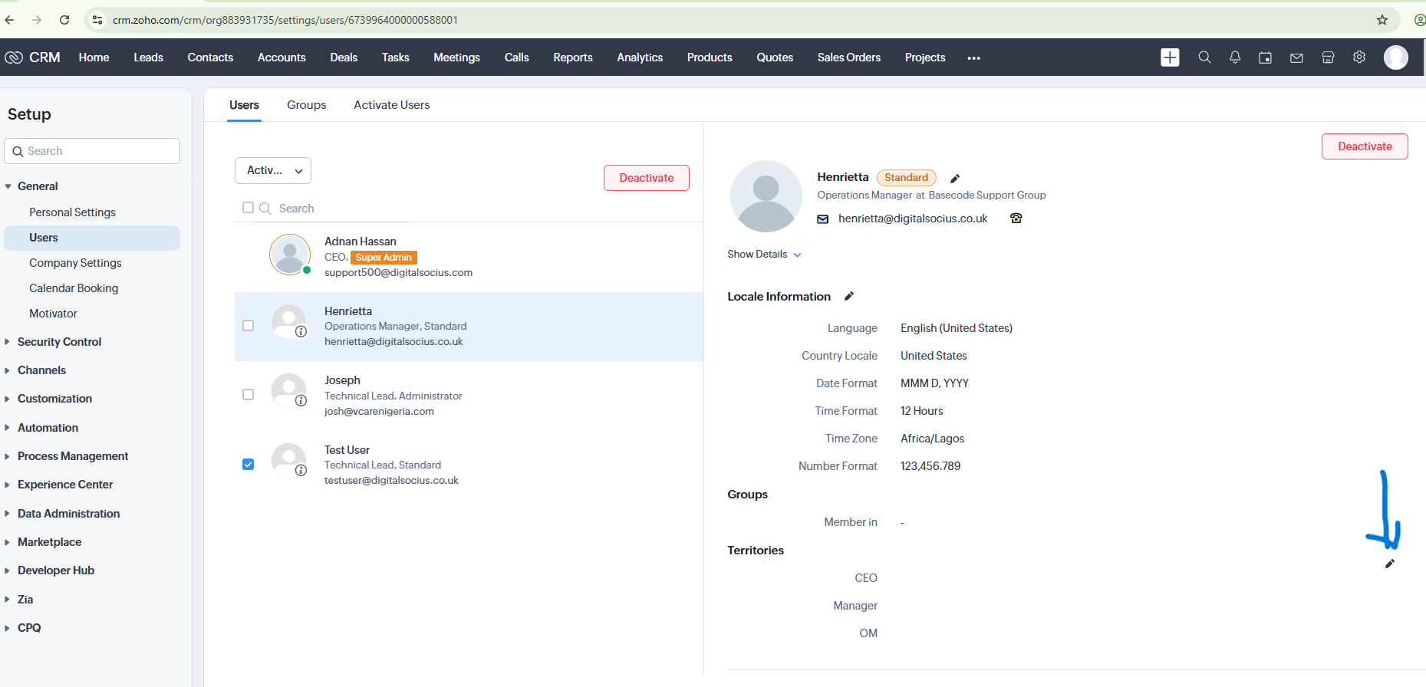1426x687 pixels.
Task: Click the more modules ellipsis icon
Action: pyautogui.click(x=974, y=58)
